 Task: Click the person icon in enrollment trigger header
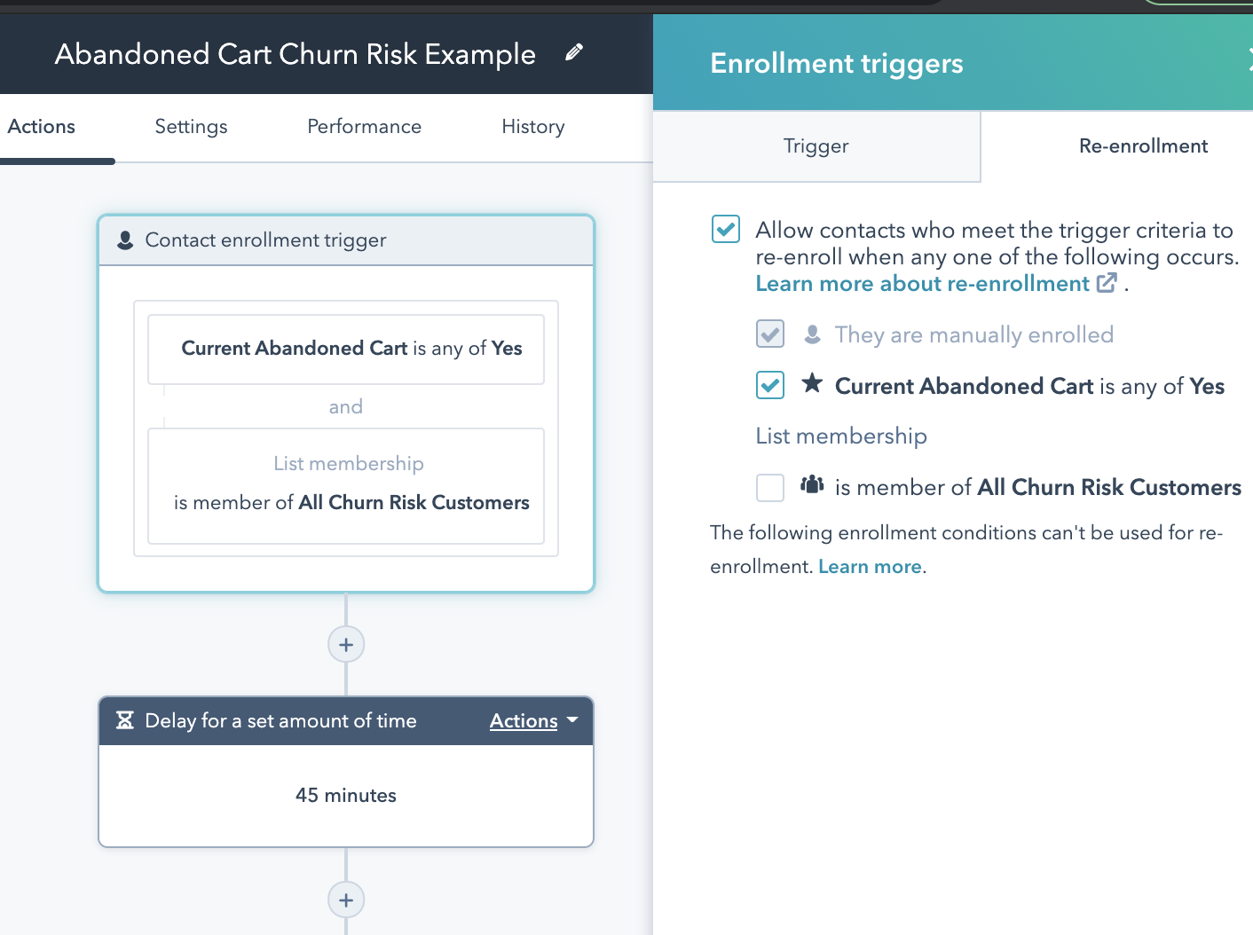tap(125, 240)
